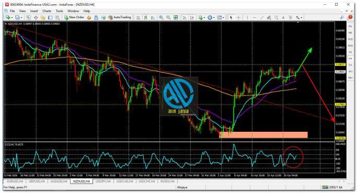
Task: Select the text label tool
Action: [x=290, y=18]
